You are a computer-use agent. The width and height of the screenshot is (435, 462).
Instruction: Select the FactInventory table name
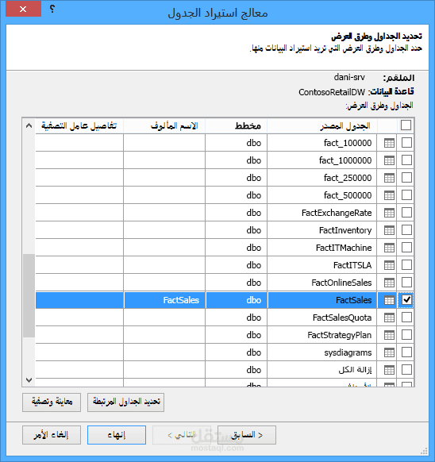tap(345, 230)
